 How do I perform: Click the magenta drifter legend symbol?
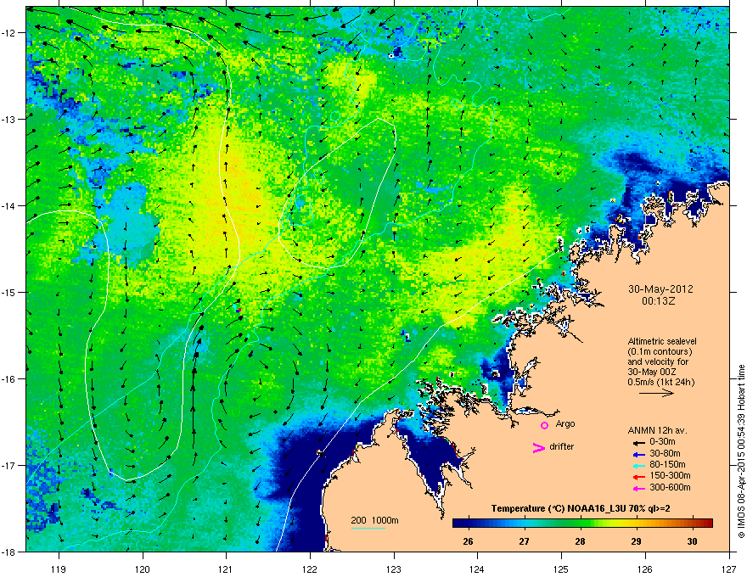(x=538, y=447)
